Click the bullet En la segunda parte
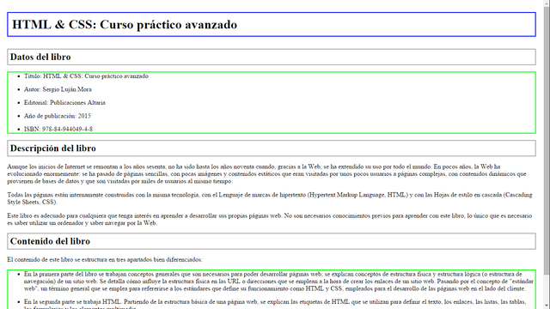 [275, 304]
